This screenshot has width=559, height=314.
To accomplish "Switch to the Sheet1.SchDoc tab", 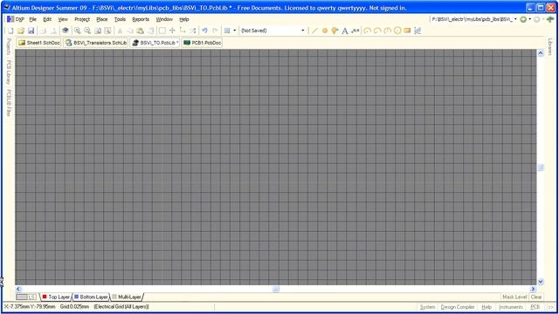I will (x=39, y=43).
